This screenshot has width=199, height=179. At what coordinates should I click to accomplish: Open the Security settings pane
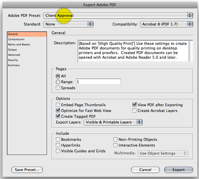point(27,60)
